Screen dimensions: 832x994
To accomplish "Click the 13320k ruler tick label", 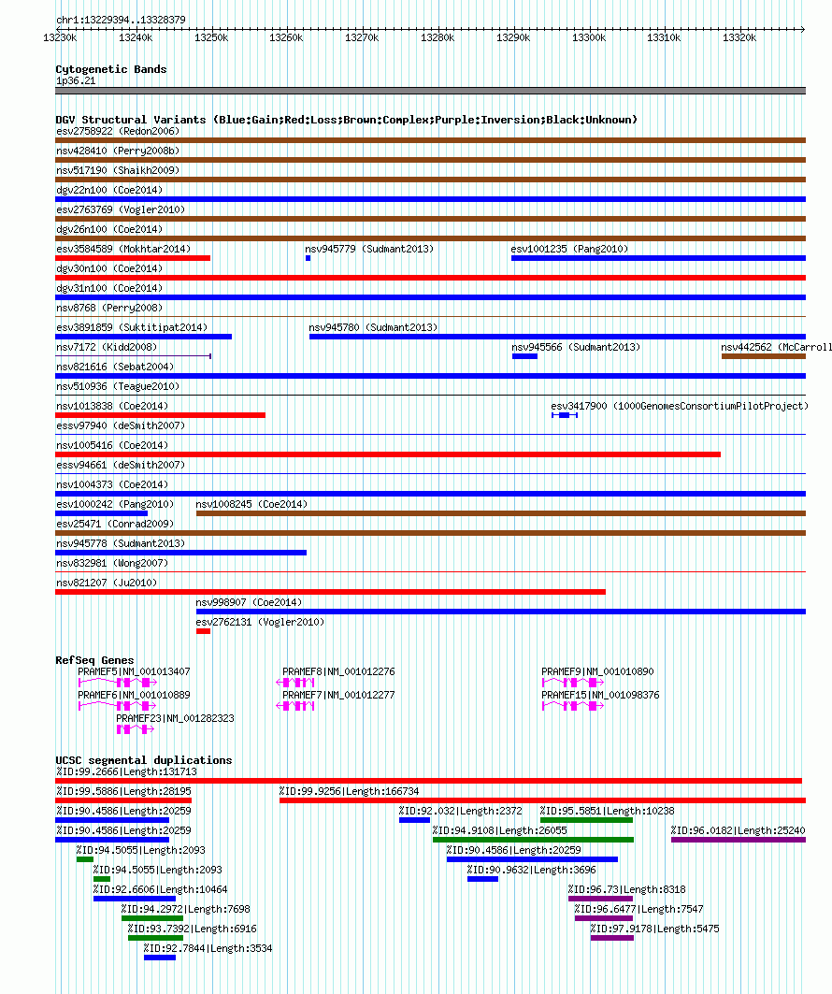I will coord(739,38).
